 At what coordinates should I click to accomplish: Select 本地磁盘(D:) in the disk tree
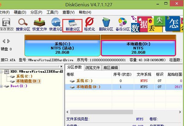[x=28, y=81]
